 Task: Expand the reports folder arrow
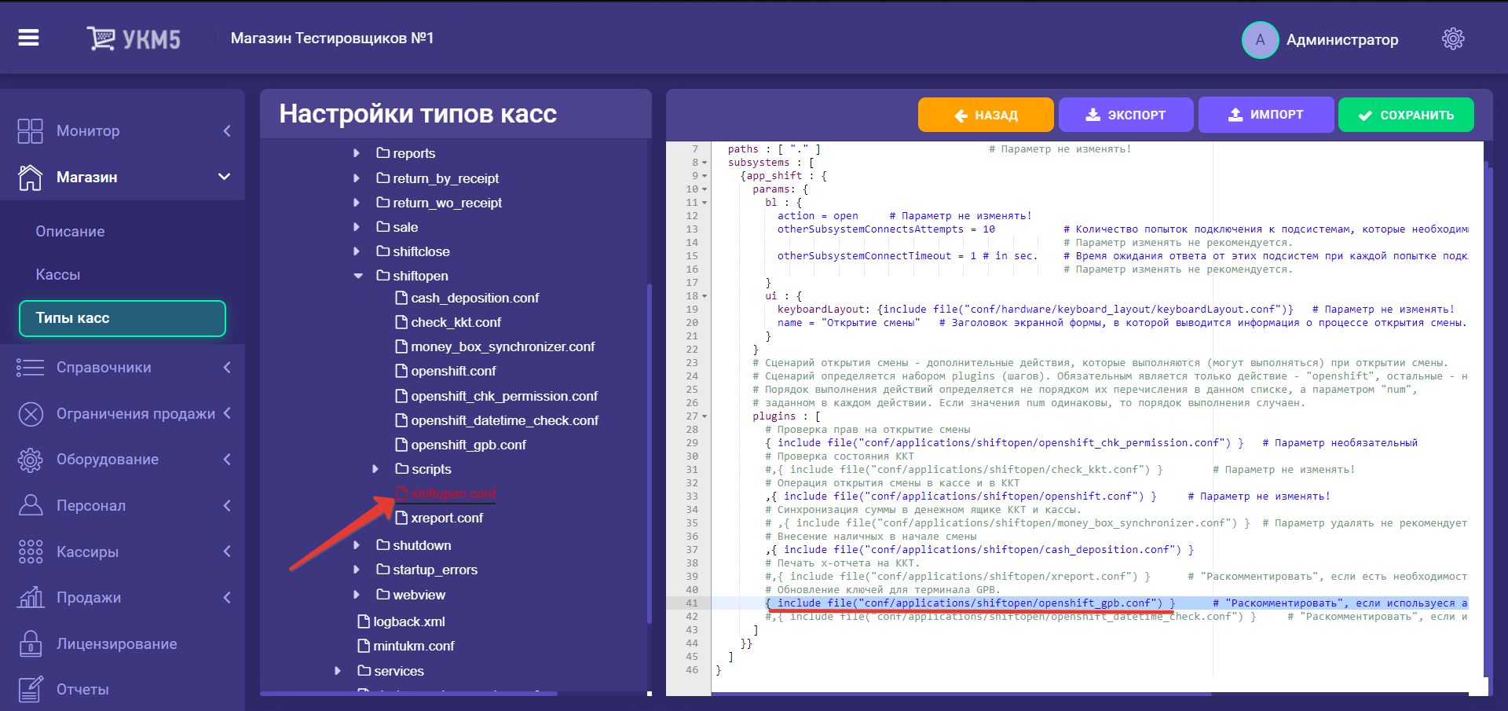(x=357, y=153)
